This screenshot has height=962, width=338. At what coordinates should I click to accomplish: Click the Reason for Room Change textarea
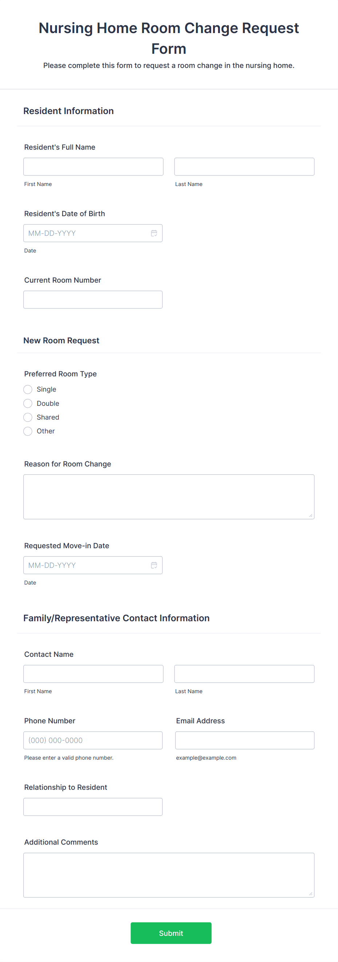169,497
